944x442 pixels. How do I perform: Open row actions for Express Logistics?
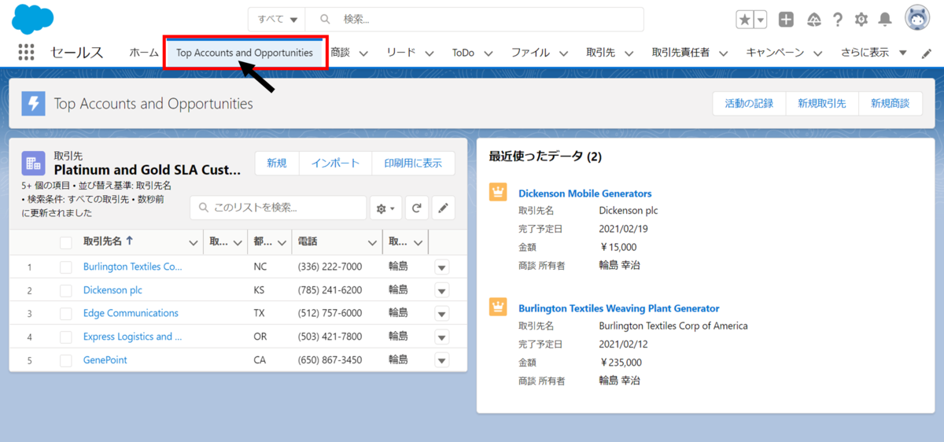[441, 337]
